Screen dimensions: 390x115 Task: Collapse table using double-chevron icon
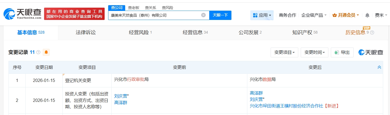[379, 67]
